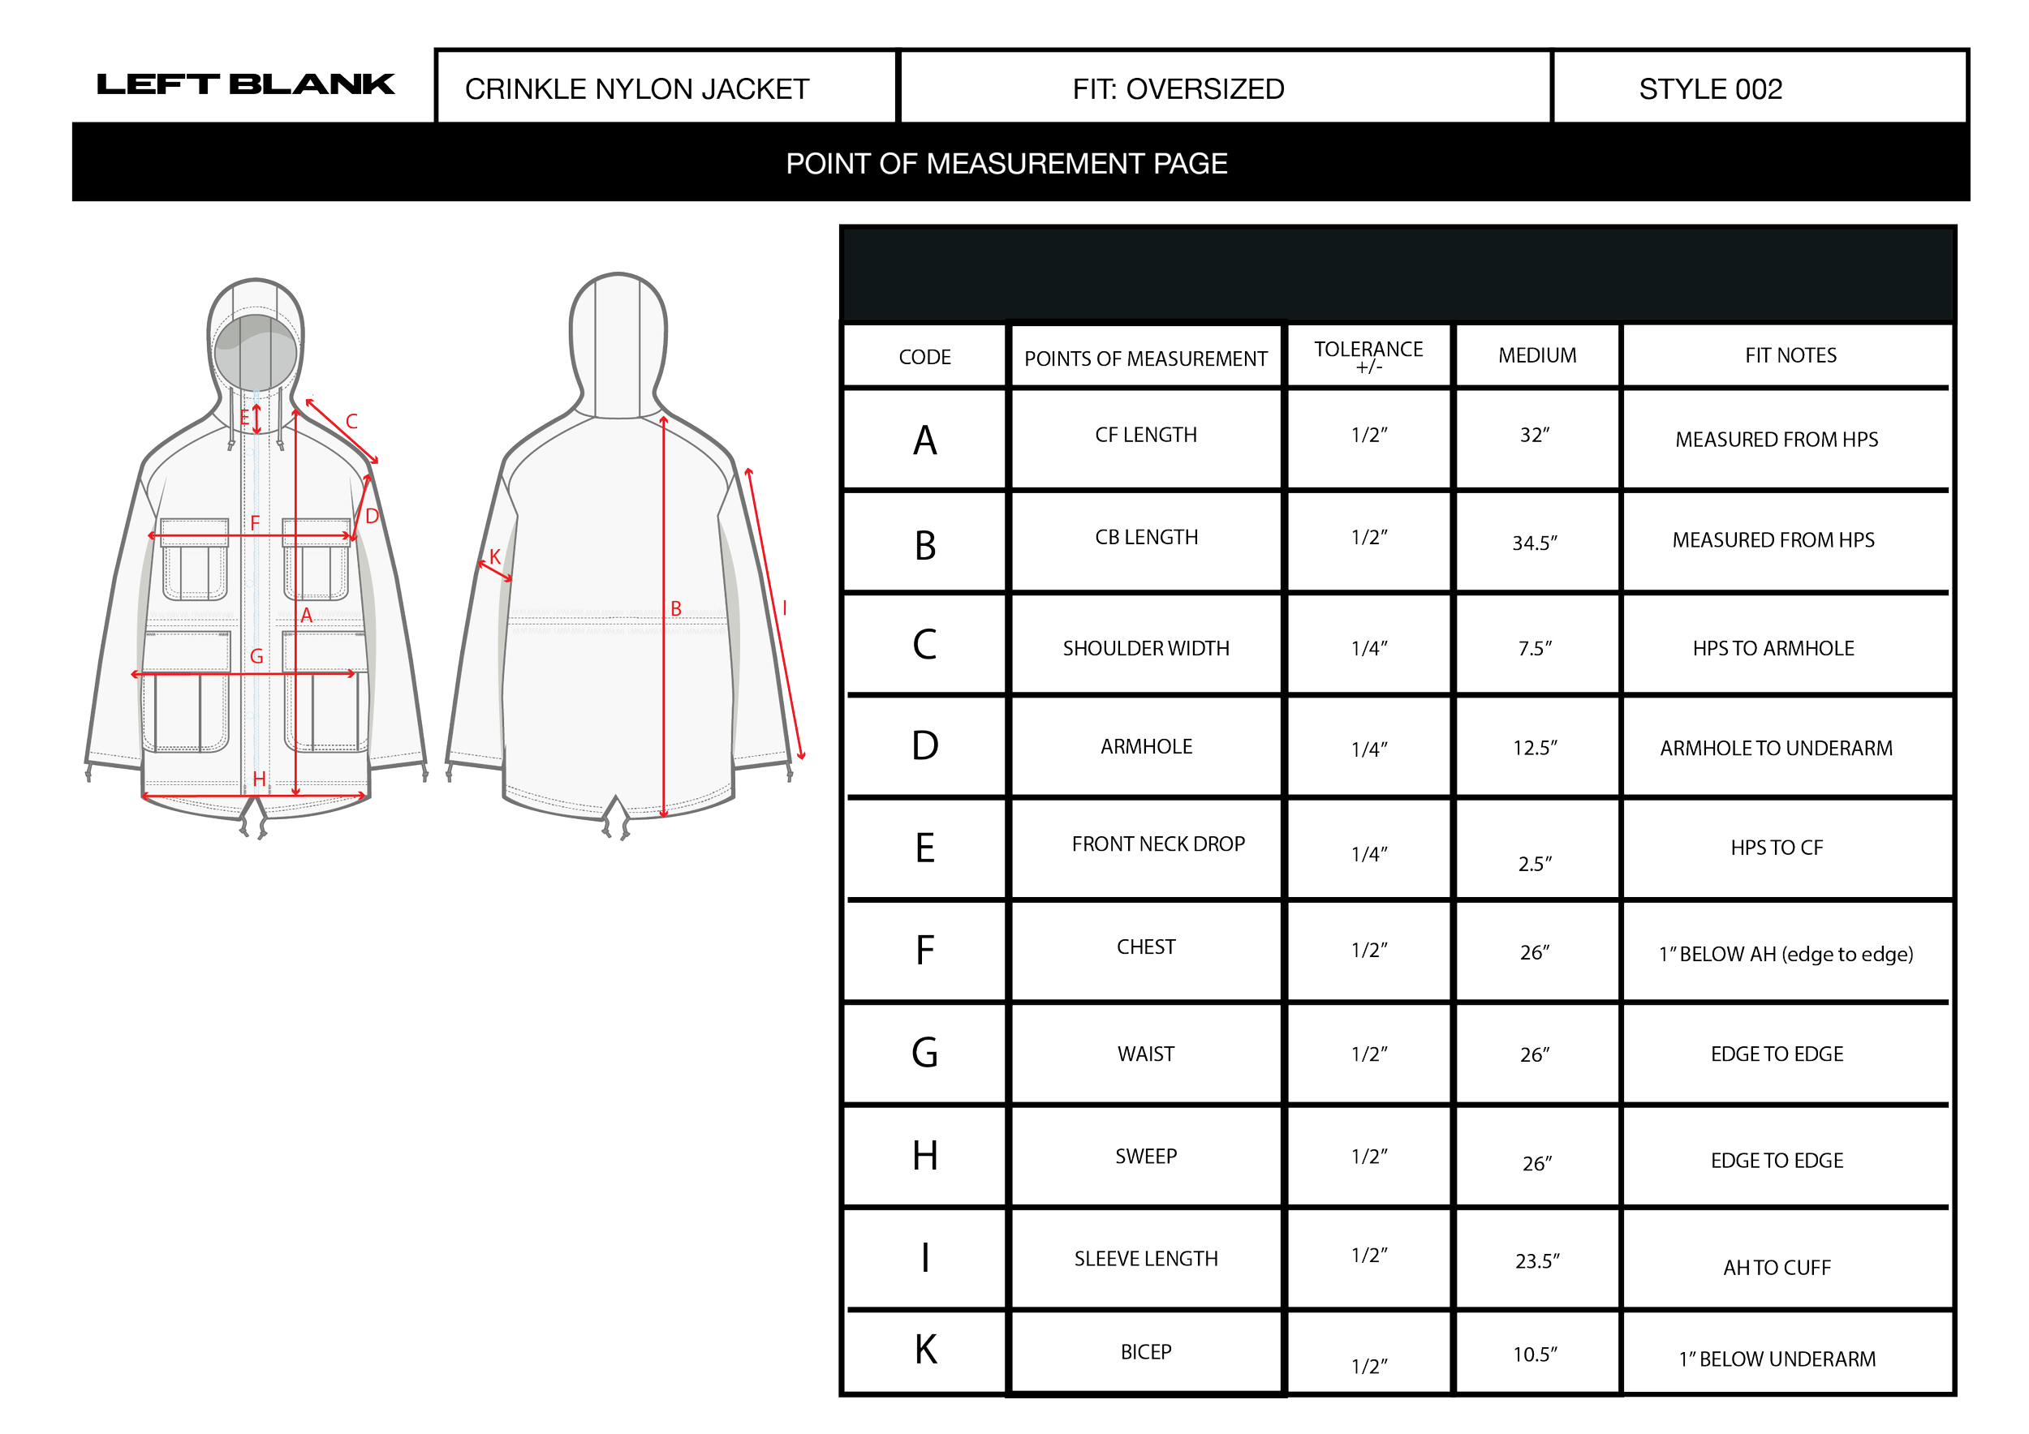The image size is (2029, 1434).
Task: Click the 34.5" medium value
Action: coord(1534,542)
